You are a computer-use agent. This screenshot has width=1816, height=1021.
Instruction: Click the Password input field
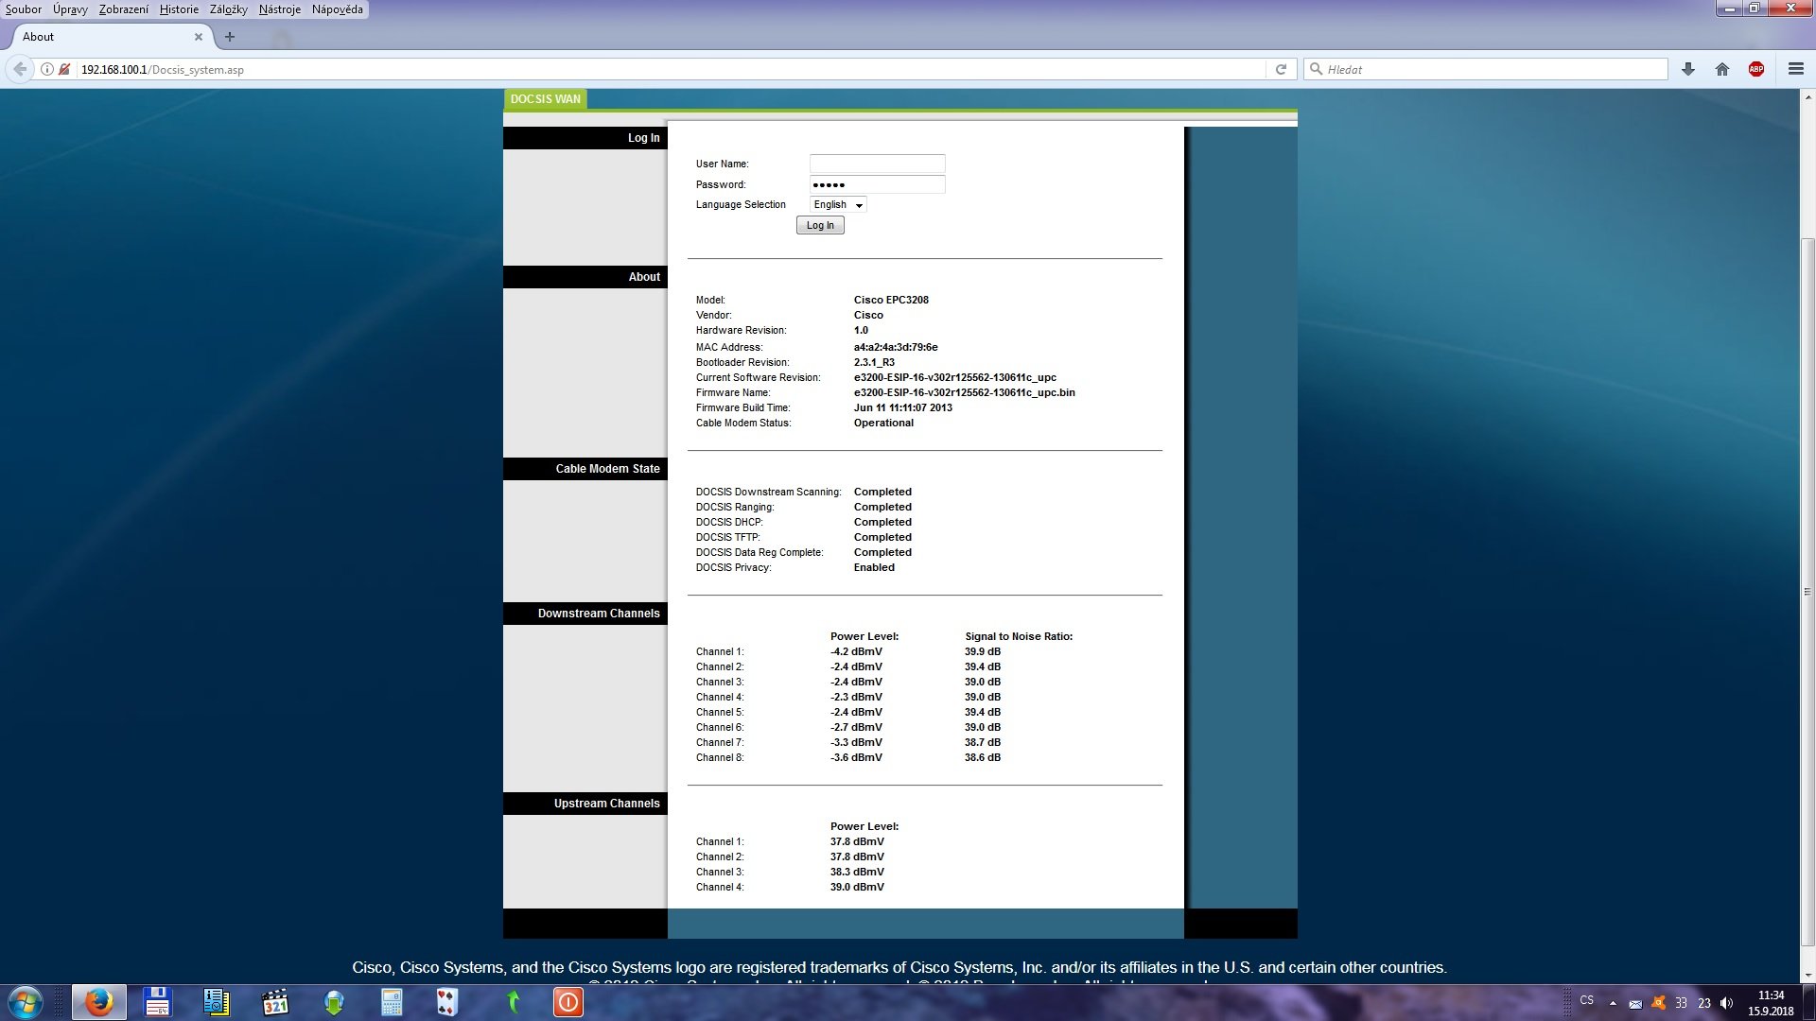click(x=877, y=184)
